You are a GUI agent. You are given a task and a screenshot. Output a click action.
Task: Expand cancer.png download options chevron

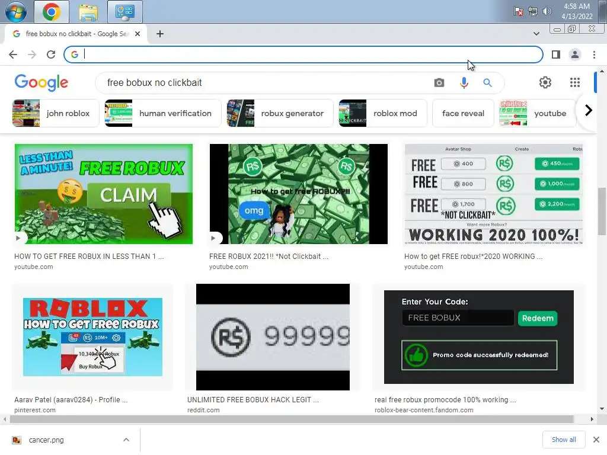click(x=126, y=440)
